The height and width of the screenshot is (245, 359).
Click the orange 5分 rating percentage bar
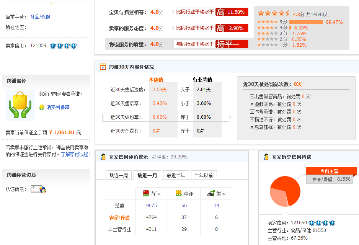(306, 22)
